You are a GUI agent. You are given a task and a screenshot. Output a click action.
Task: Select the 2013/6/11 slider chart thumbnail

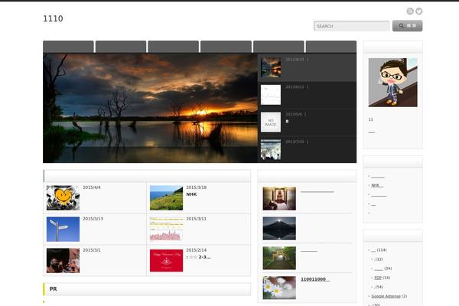point(271,95)
